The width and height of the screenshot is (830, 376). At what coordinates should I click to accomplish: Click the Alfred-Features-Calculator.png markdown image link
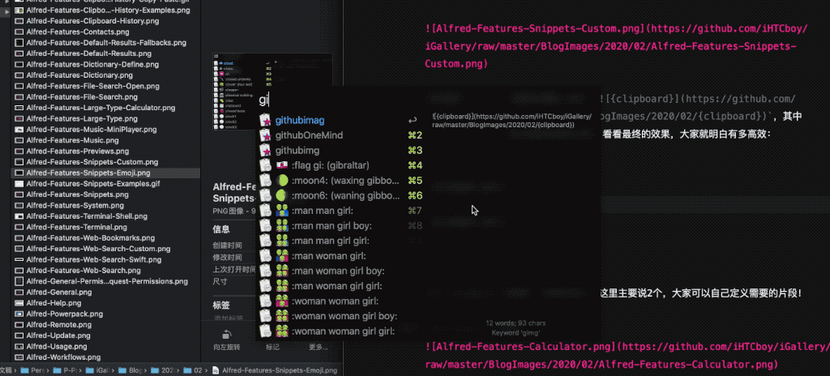point(627,356)
